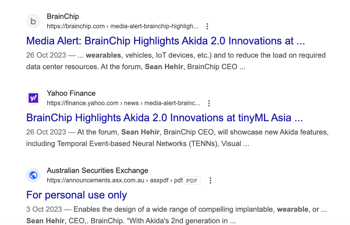Click the '3 Oct 2023' date text
The height and width of the screenshot is (225, 350).
(44, 209)
